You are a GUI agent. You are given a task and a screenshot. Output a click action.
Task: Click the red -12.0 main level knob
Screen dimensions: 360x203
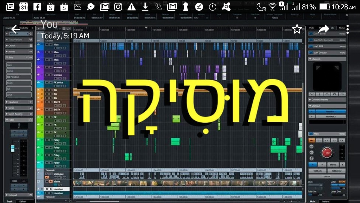tap(327, 153)
